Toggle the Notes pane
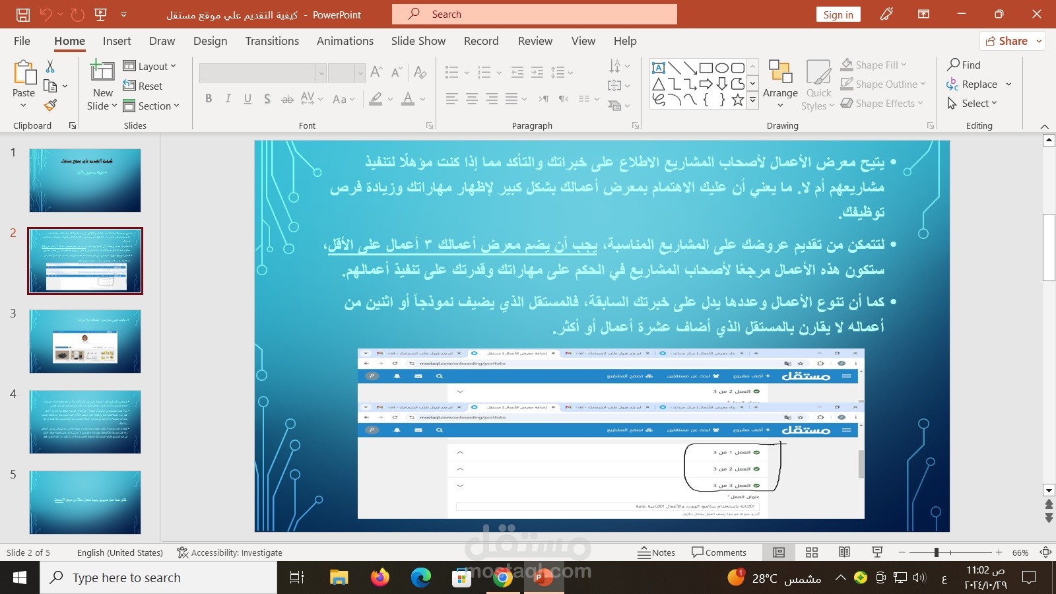 [657, 552]
